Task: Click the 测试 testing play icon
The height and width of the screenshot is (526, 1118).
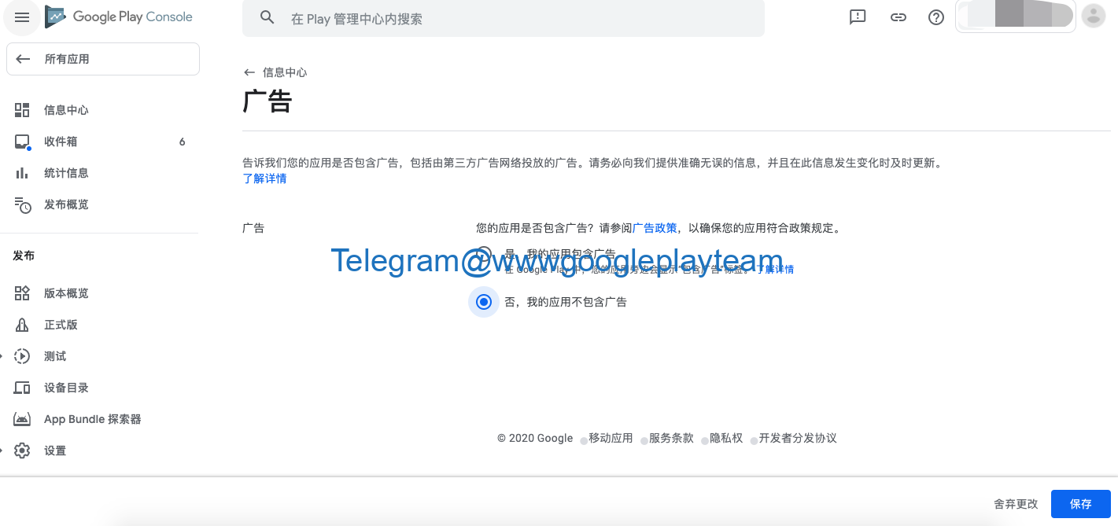Action: (22, 356)
